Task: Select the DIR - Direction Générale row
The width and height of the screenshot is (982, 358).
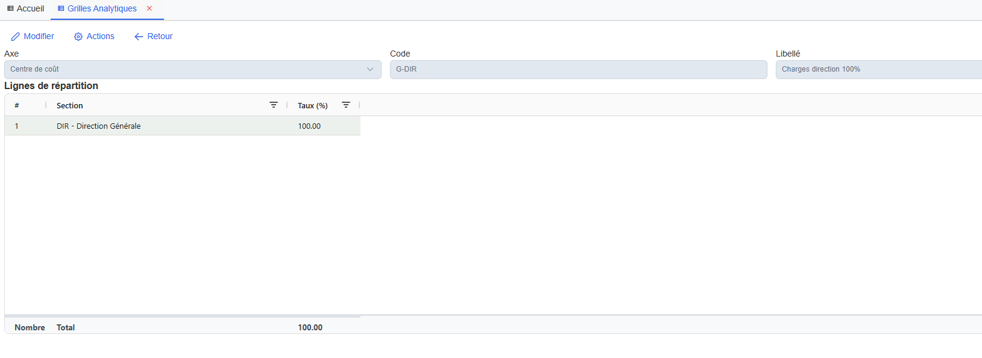Action: click(99, 126)
